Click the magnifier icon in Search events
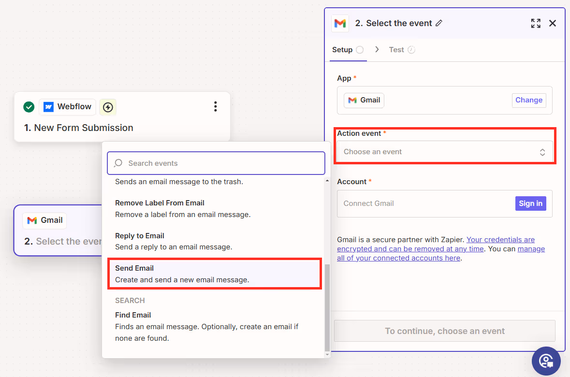The height and width of the screenshot is (377, 570). coord(118,163)
